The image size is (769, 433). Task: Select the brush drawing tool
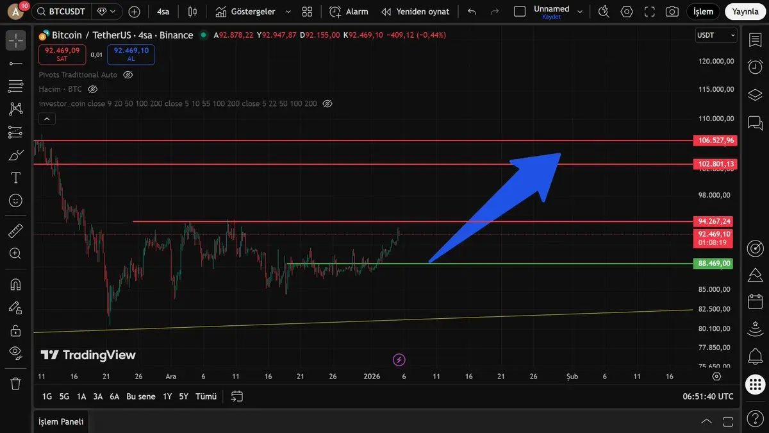(16, 155)
